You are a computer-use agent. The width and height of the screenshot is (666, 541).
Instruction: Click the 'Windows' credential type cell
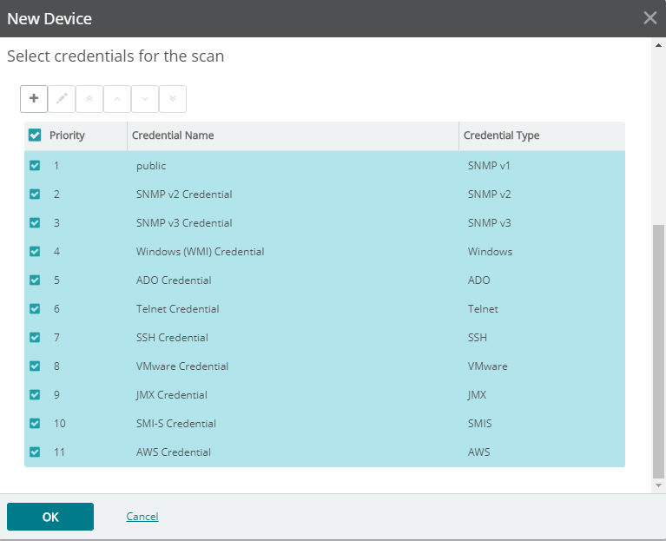coord(490,251)
